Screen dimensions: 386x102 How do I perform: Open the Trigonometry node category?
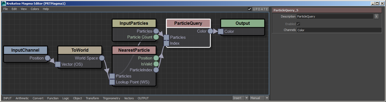[111, 98]
